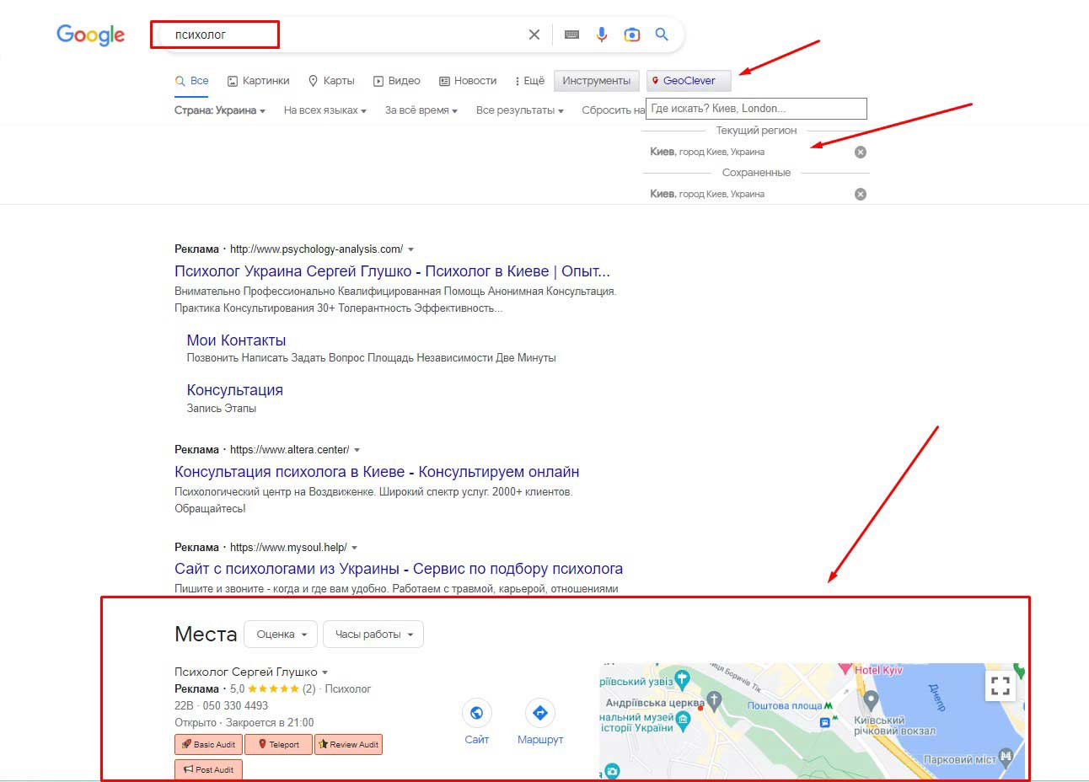Select current region Киев, город Киев
This screenshot has height=782, width=1089.
pyautogui.click(x=707, y=153)
